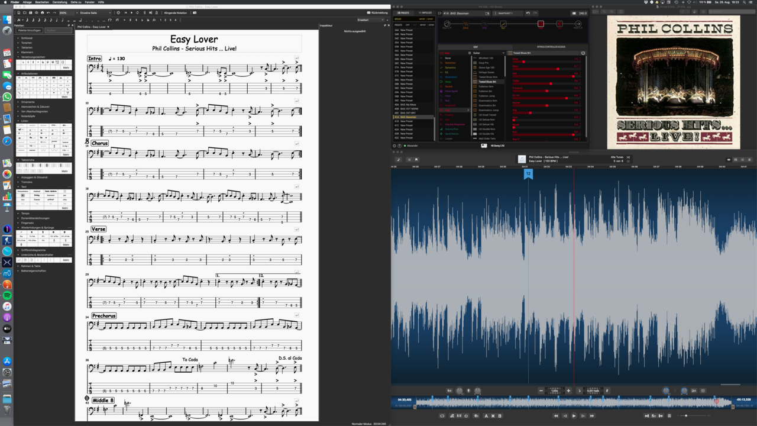Open the Erweitert workspace dropdown

pos(371,20)
